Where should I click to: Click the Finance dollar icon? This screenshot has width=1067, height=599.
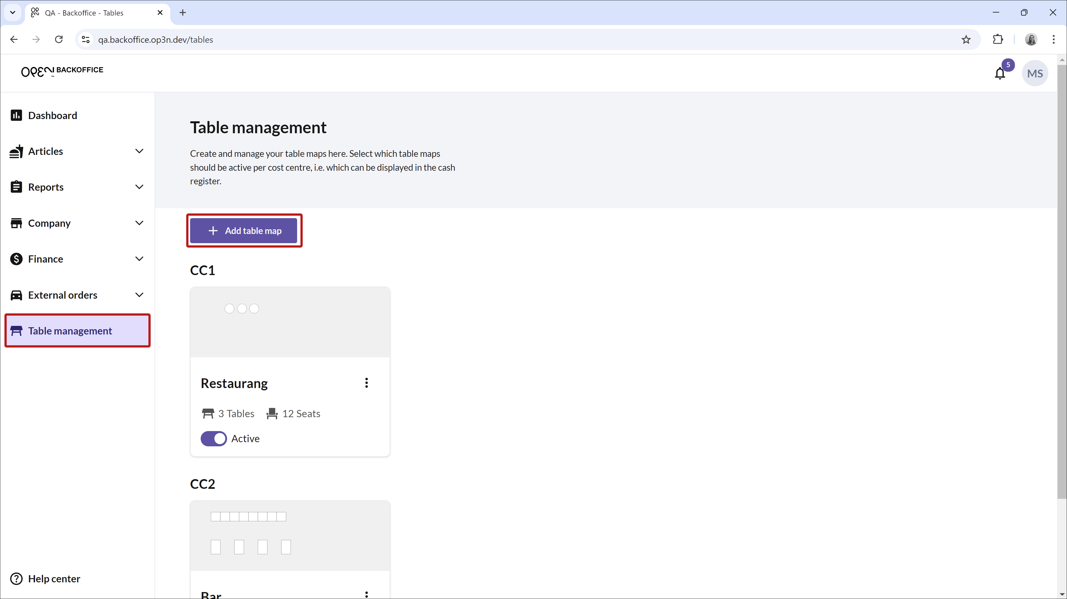(16, 259)
